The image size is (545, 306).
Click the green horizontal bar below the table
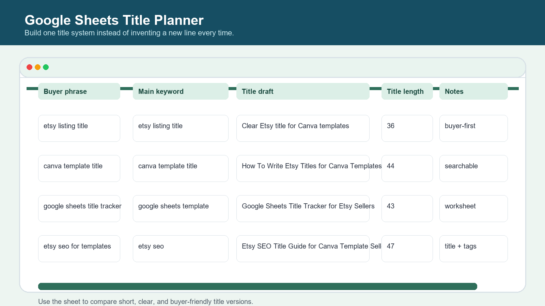click(258, 286)
